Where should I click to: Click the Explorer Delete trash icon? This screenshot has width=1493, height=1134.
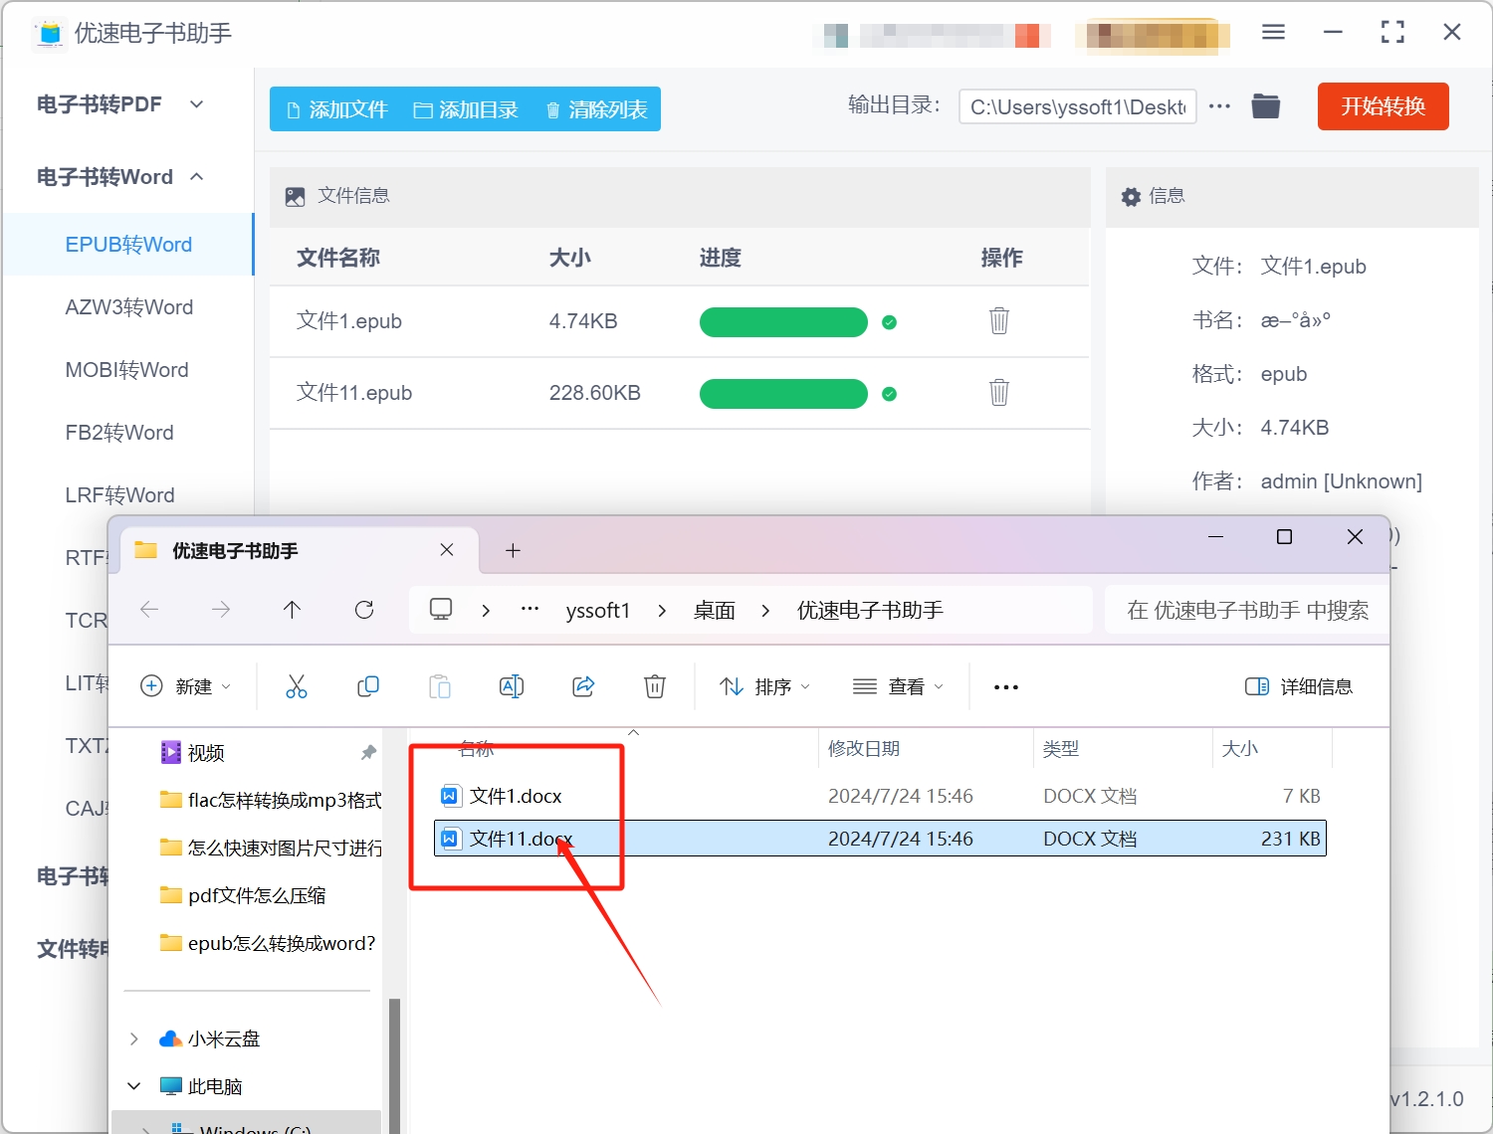[x=655, y=686]
